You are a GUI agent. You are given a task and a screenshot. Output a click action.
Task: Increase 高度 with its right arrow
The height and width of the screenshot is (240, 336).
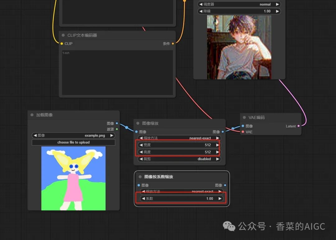[217, 152]
